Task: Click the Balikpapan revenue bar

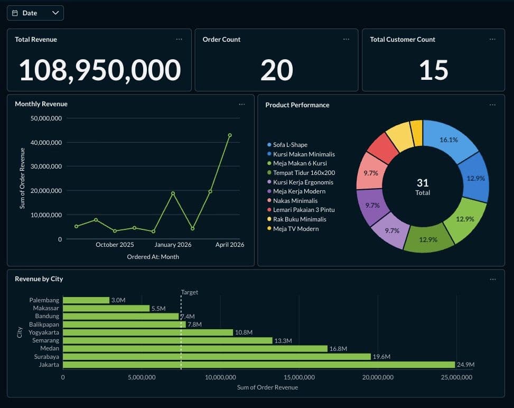Action: (x=124, y=324)
